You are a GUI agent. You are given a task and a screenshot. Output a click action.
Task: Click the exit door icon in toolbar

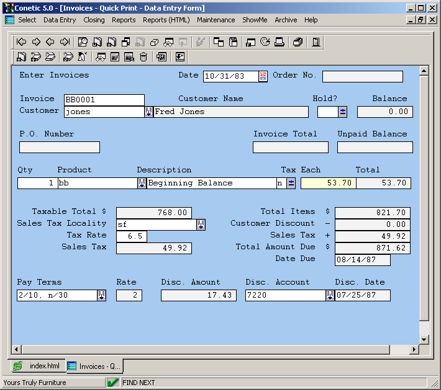(x=316, y=42)
